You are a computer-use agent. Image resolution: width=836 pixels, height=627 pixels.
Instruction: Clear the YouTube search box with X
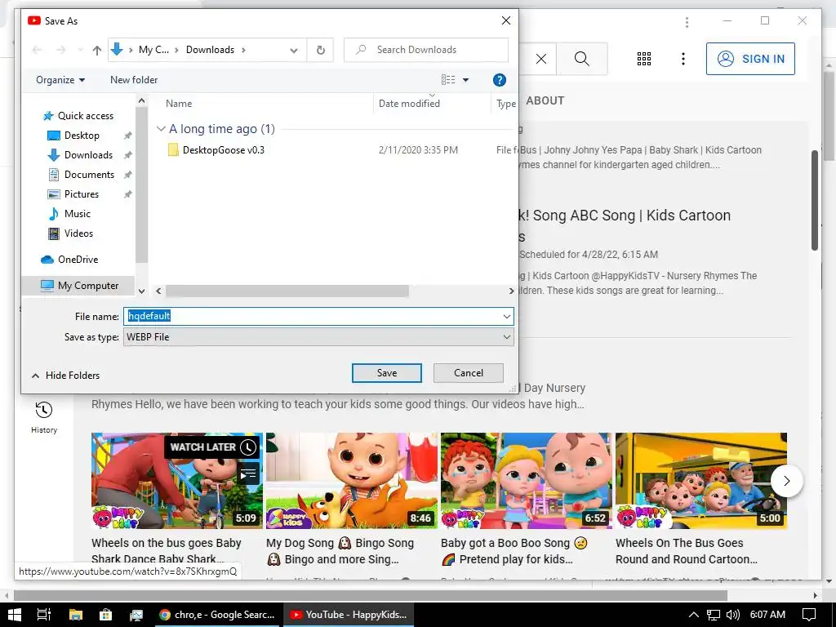[540, 59]
